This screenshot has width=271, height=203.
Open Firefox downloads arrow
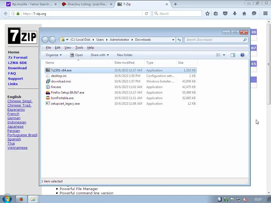coord(235,13)
